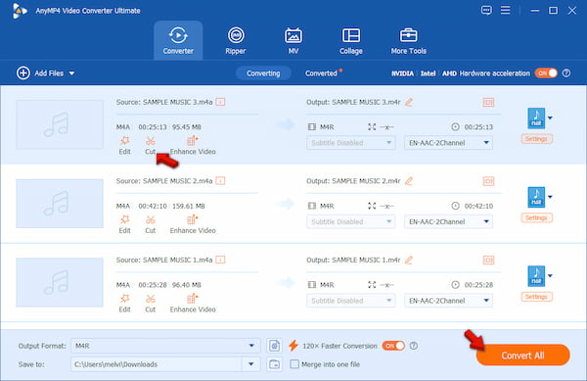Enhance Video for SAMPLE MUSIC 3.m4a
This screenshot has width=587, height=381.
coord(193,146)
